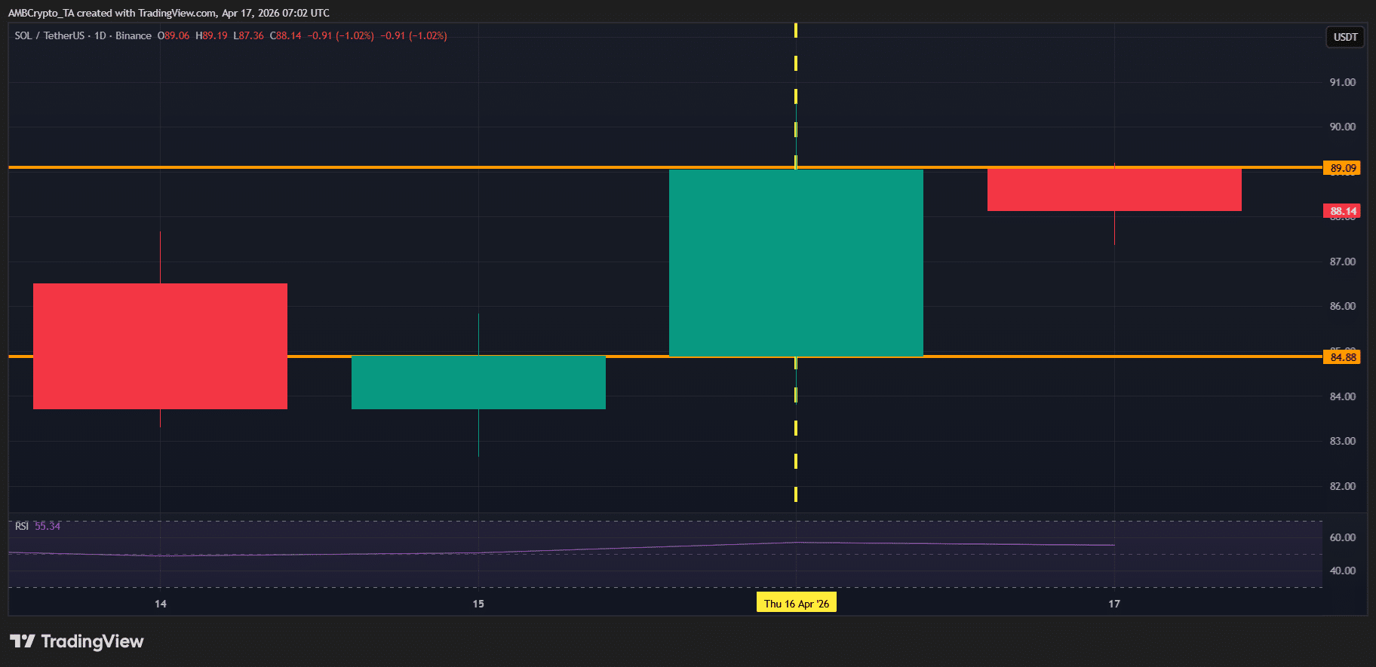This screenshot has width=1376, height=667.
Task: Click the red candle on April 17
Action: pos(1114,190)
